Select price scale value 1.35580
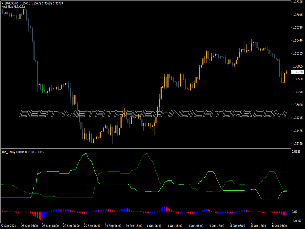 click(298, 79)
